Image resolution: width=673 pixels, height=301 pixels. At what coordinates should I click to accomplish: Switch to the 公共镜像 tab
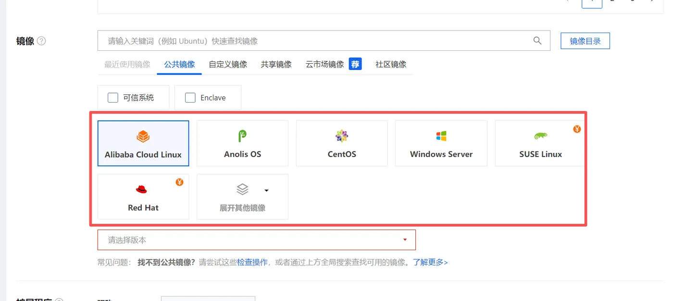(179, 64)
